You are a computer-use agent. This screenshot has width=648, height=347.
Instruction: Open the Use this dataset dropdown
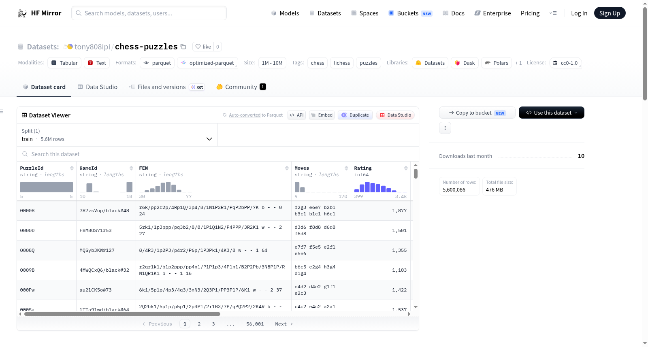[552, 113]
